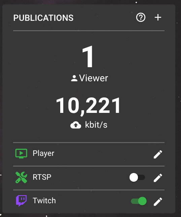Click the kbit/s unit label

coord(96,125)
